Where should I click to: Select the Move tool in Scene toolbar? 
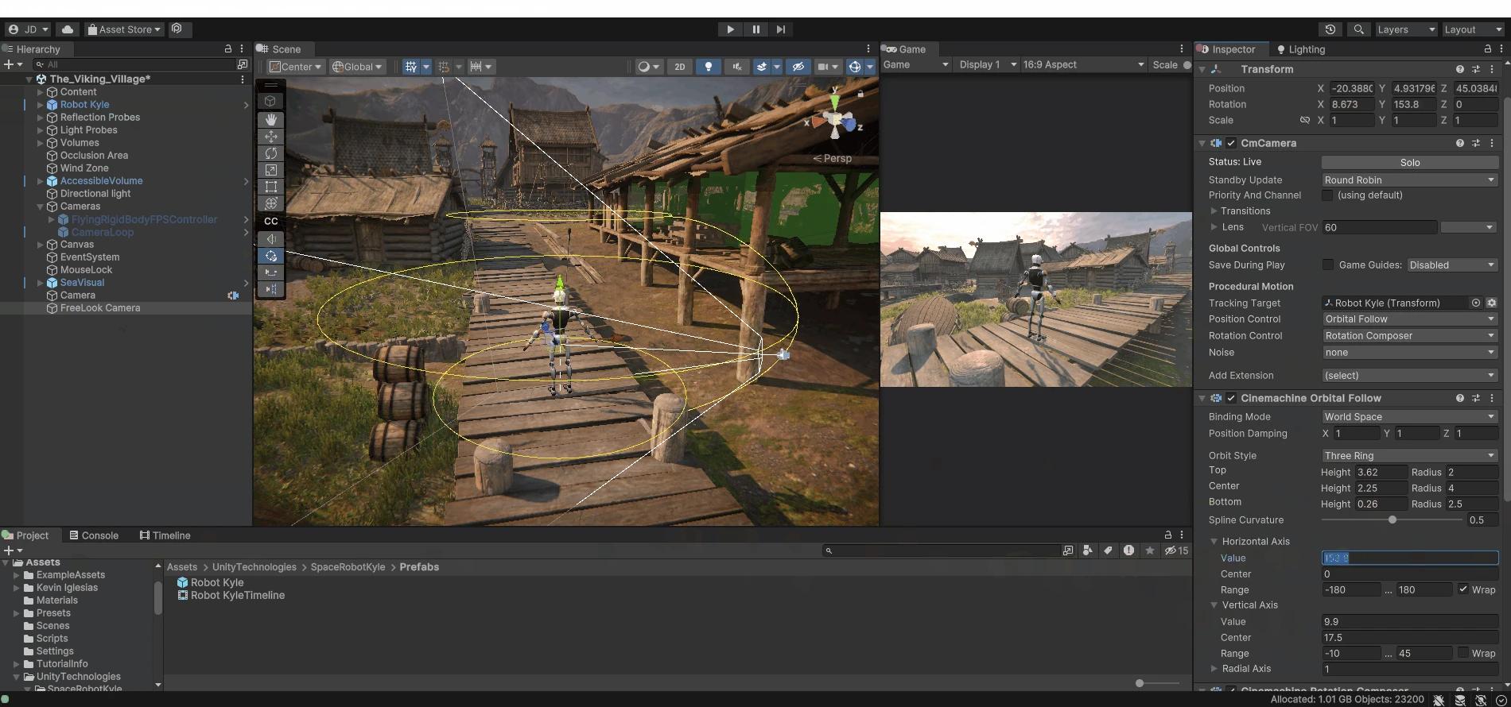coord(271,137)
